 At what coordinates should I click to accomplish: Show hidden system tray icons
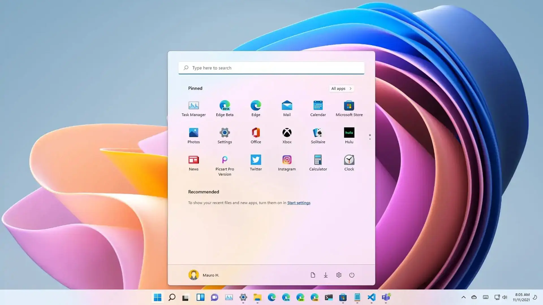pyautogui.click(x=463, y=297)
